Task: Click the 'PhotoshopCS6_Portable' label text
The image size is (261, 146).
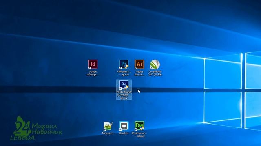Action: (124, 95)
